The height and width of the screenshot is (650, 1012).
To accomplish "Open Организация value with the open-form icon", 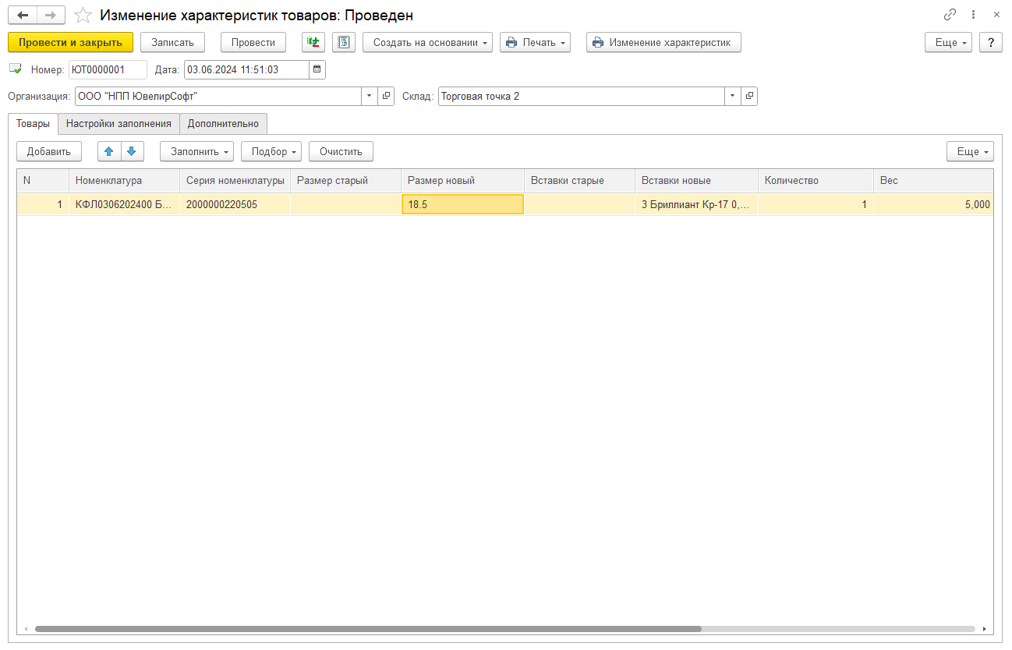I will [387, 96].
